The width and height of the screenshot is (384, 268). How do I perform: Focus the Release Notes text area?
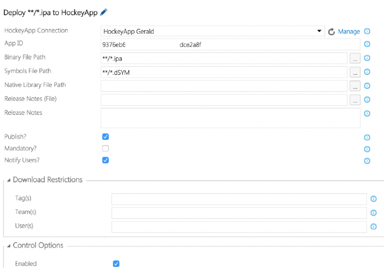(x=230, y=118)
